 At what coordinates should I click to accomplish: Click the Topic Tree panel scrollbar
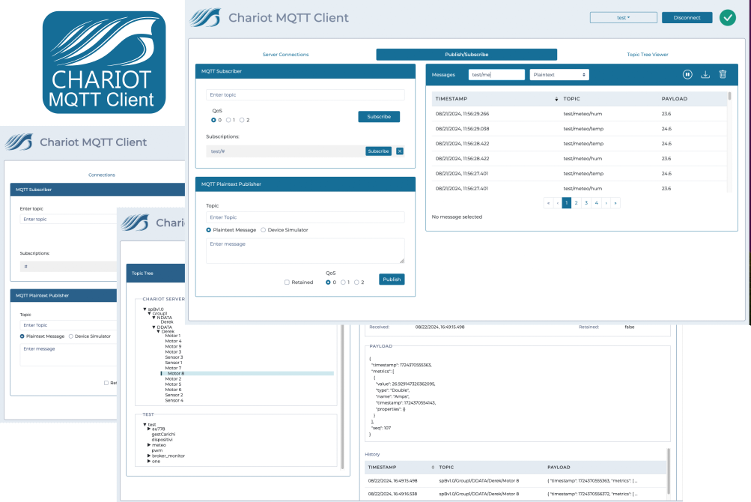pos(342,396)
